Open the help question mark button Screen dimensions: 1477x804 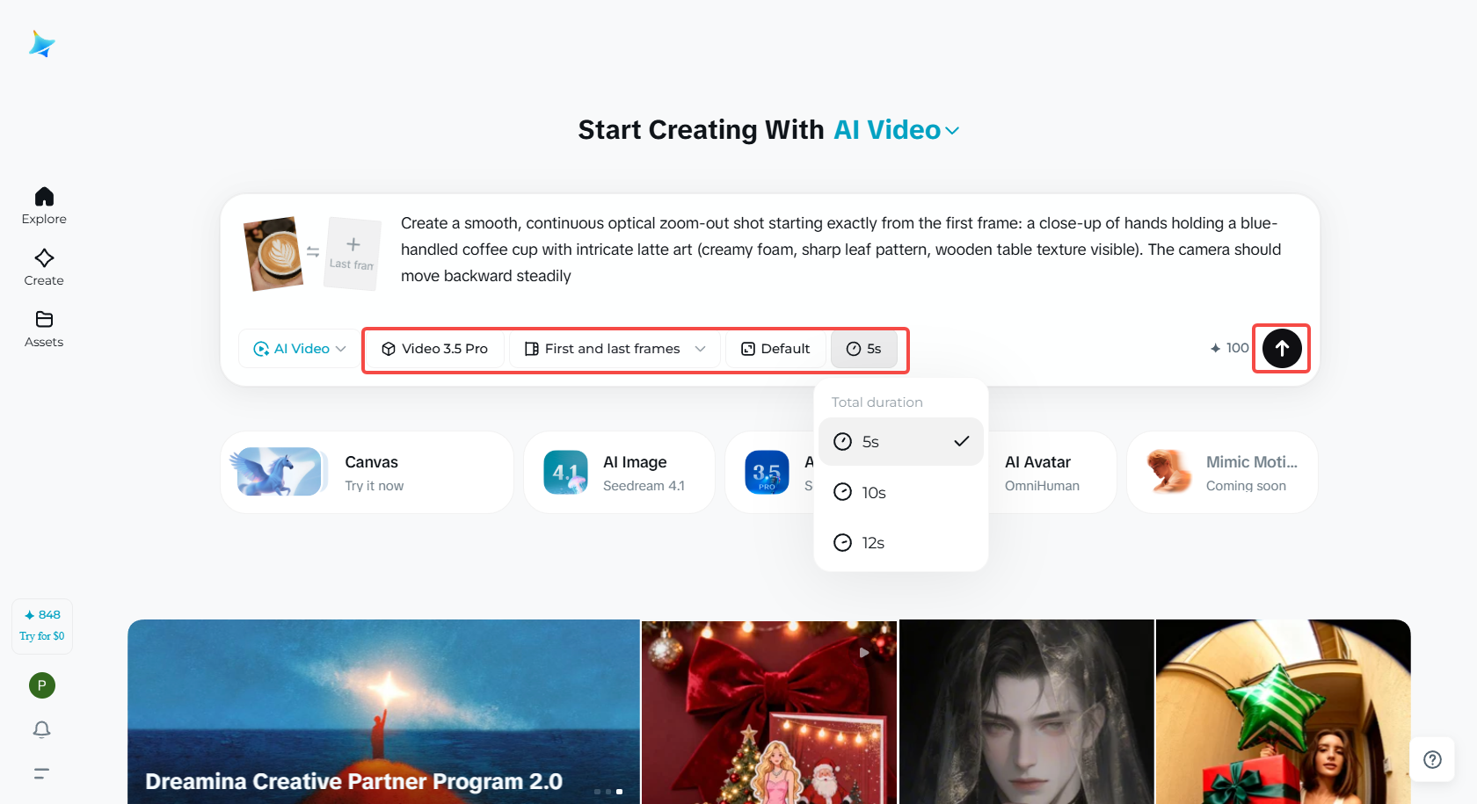click(1432, 759)
